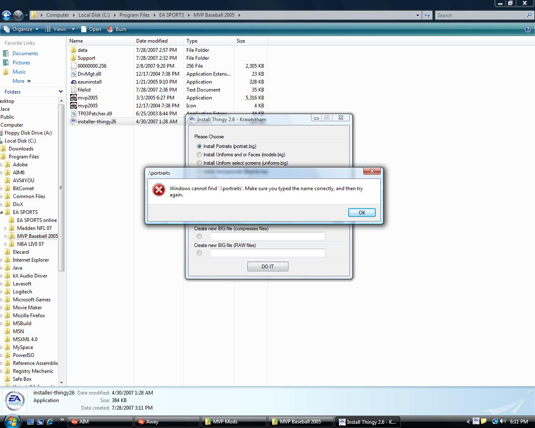535x428 pixels.
Task: Click RAW BIG file name input field
Action: tap(267, 253)
